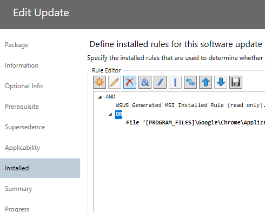Select the AND root rule node
Image resolution: width=265 pixels, height=212 pixels.
coord(110,97)
